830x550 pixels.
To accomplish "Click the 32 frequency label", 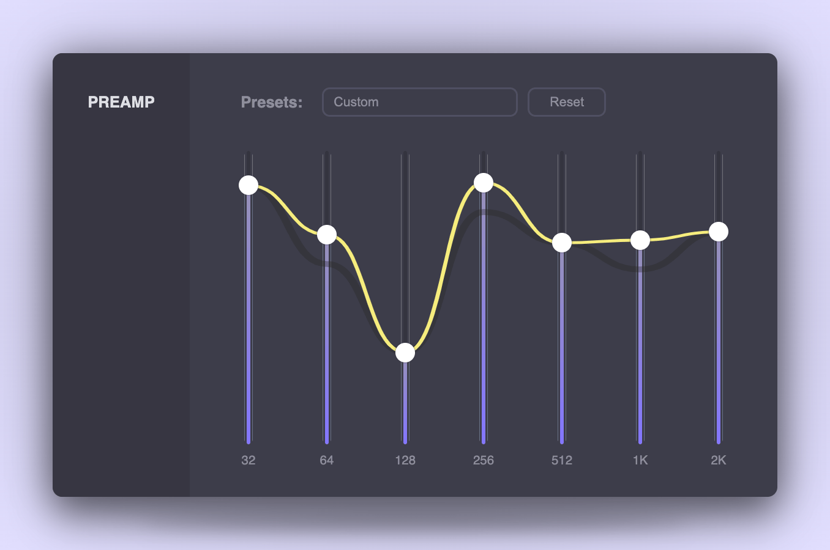I will (x=249, y=460).
